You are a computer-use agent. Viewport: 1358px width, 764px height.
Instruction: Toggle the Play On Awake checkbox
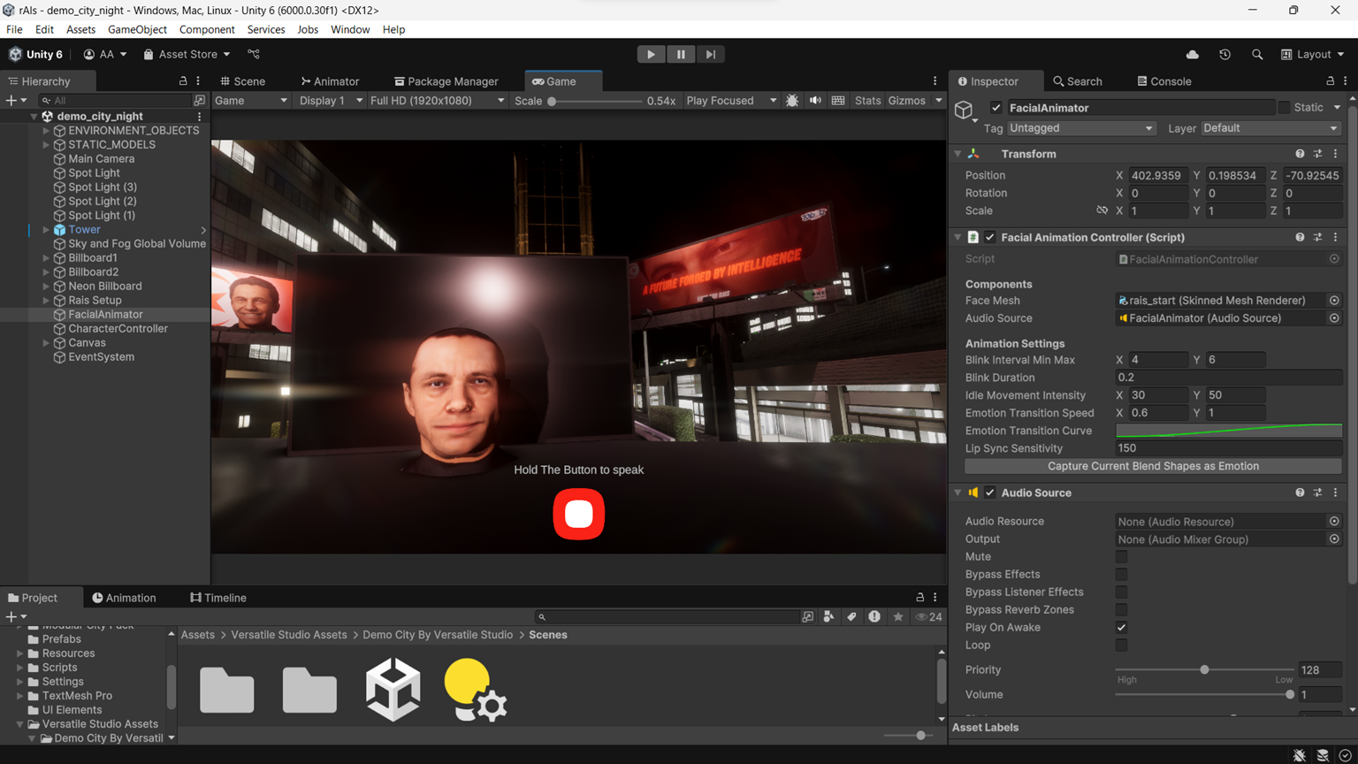coord(1121,627)
